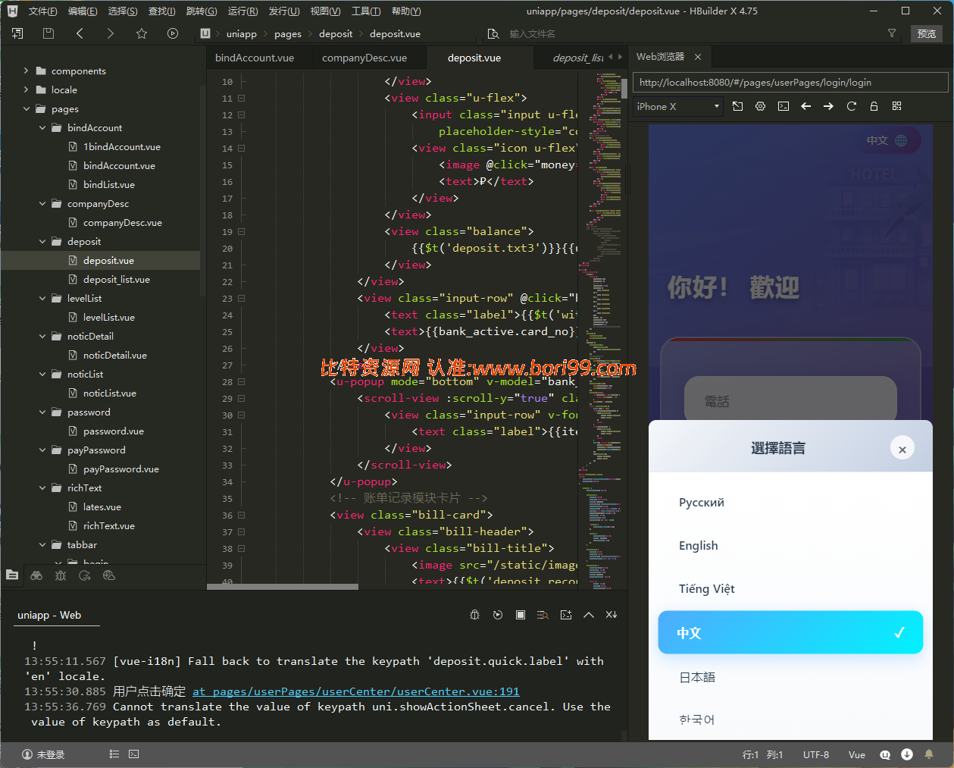Image resolution: width=954 pixels, height=768 pixels.
Task: Open the iPhone X device dropdown
Action: tap(678, 106)
